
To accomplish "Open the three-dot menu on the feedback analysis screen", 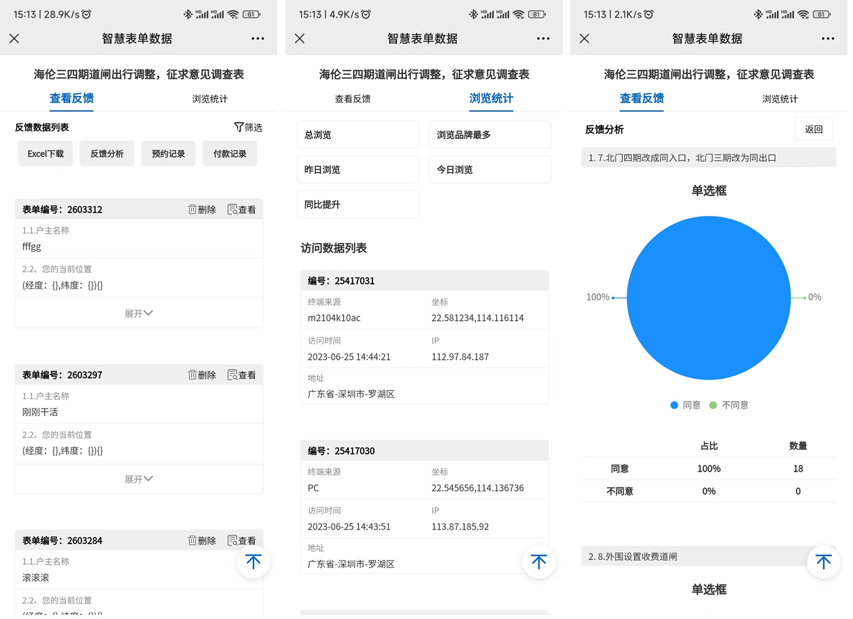I will [827, 39].
